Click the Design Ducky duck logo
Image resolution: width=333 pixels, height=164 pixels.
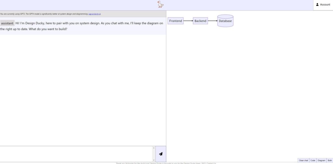(x=160, y=5)
